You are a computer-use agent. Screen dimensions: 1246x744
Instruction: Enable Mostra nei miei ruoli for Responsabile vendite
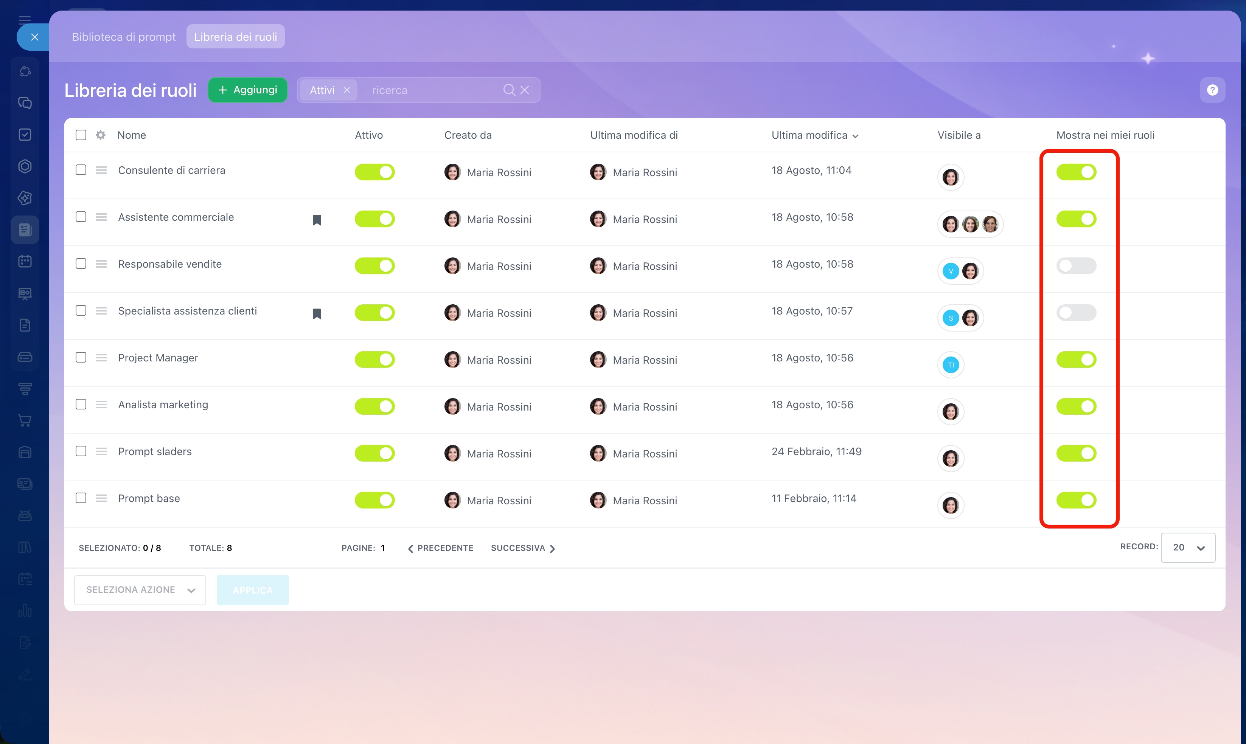coord(1077,266)
